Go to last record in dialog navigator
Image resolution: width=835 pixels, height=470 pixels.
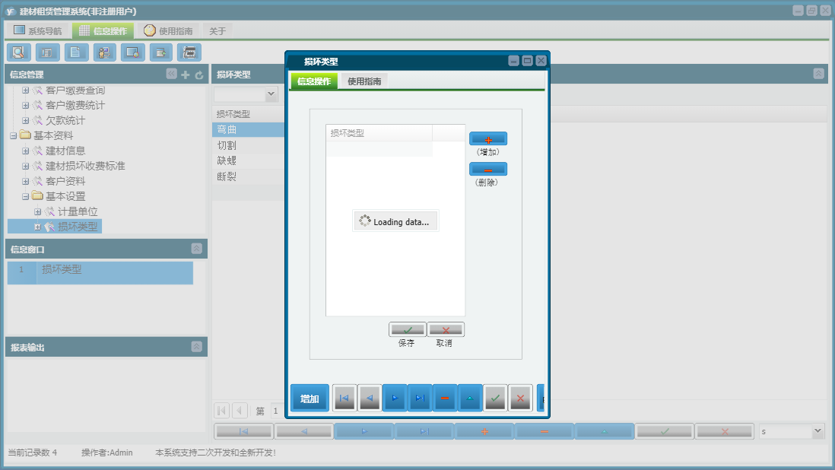[x=420, y=399]
